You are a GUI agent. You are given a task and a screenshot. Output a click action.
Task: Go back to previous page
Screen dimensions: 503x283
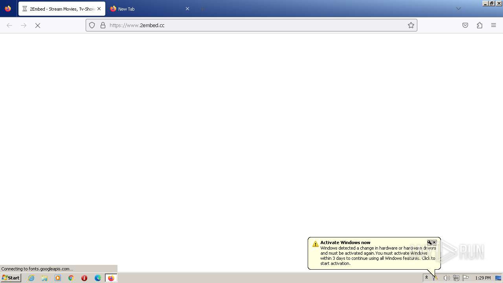pyautogui.click(x=9, y=25)
